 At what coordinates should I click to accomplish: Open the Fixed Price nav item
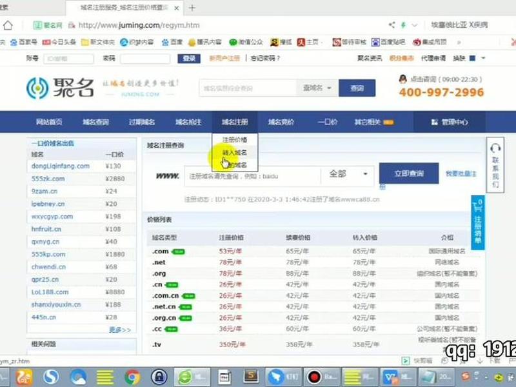(x=328, y=122)
